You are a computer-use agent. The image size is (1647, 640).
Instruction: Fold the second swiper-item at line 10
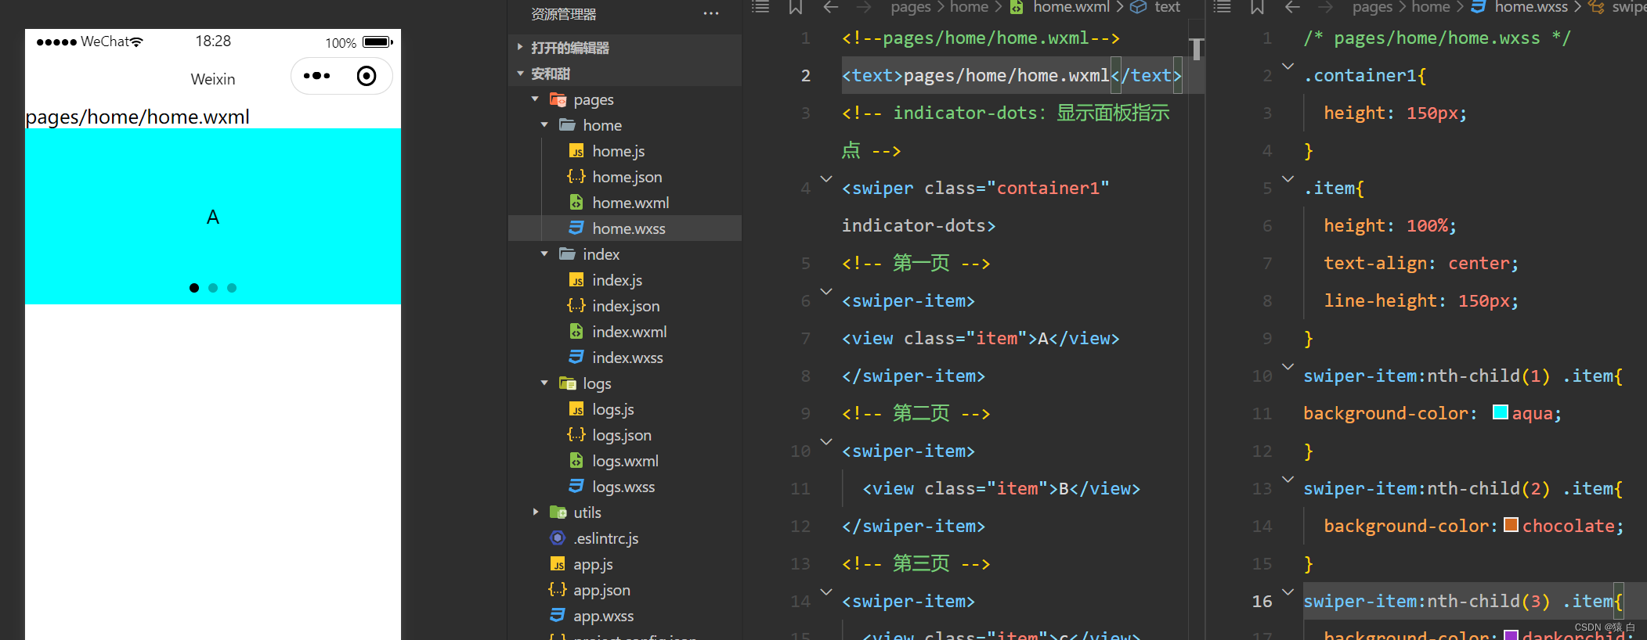pos(826,442)
